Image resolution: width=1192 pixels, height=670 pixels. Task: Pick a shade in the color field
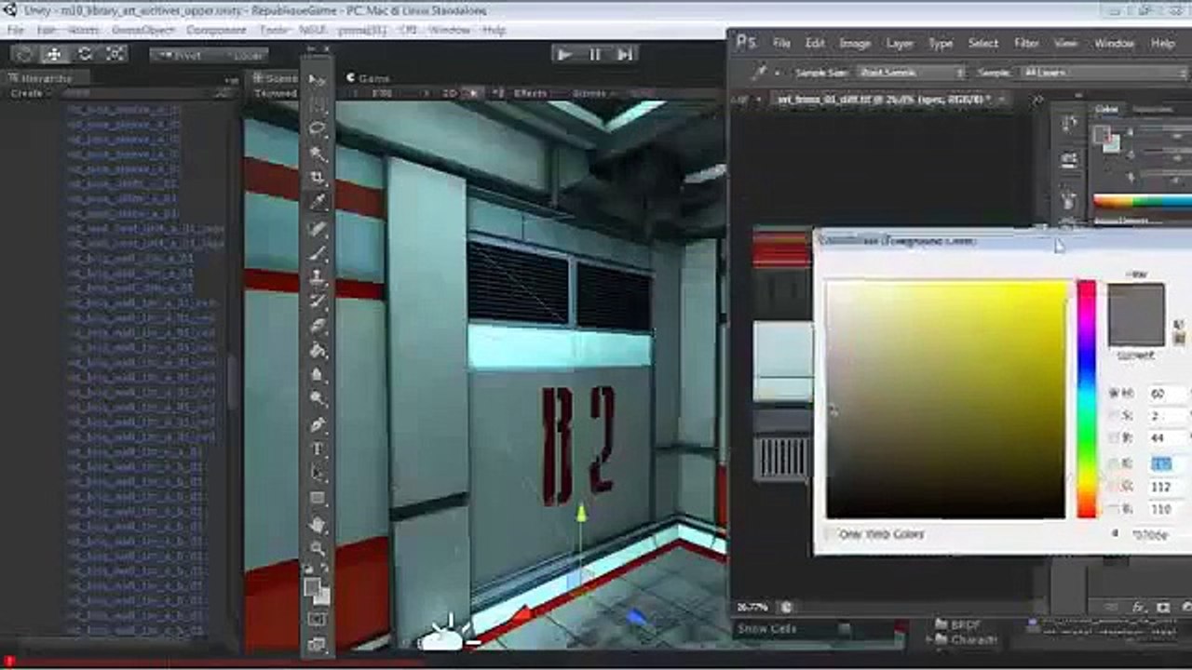point(946,399)
